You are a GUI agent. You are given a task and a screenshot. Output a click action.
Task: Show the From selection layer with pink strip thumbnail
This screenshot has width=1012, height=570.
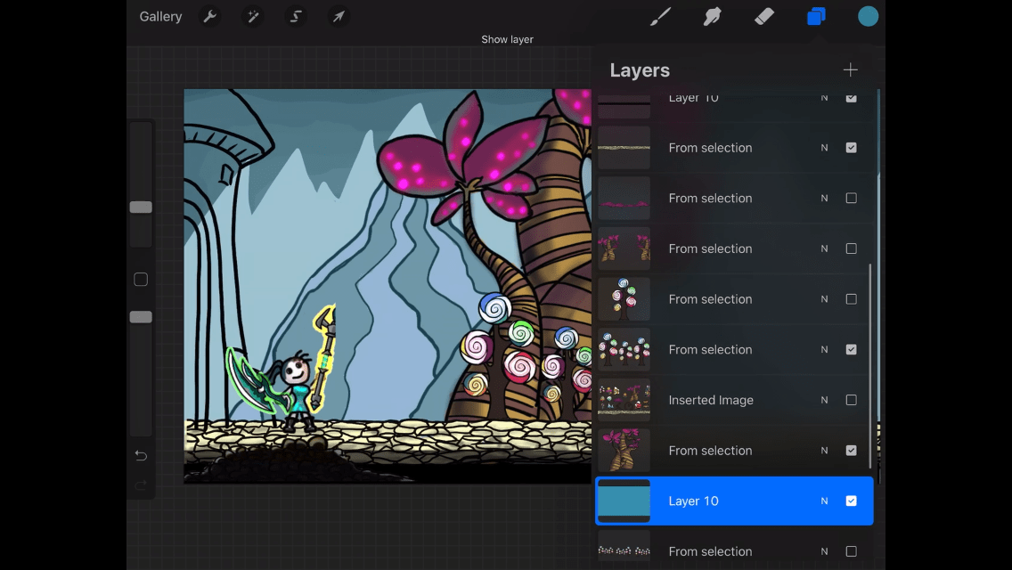coord(852,199)
